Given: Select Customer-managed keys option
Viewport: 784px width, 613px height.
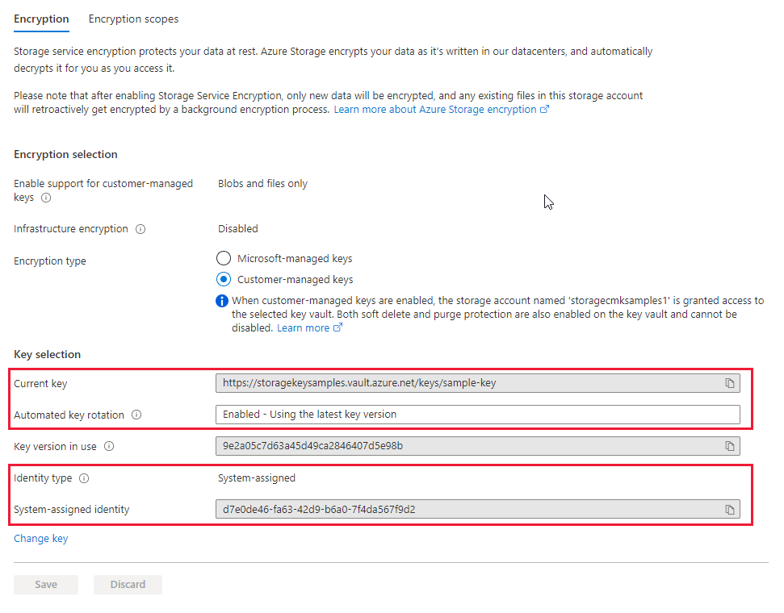Looking at the screenshot, I should coord(224,280).
